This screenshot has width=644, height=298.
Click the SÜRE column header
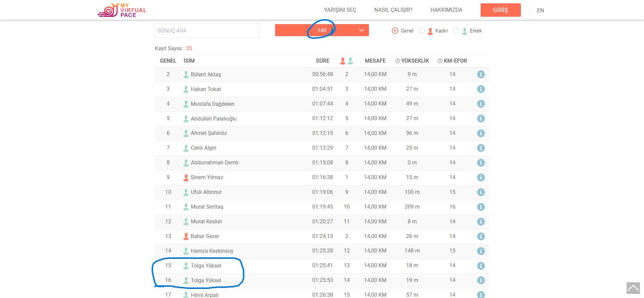pyautogui.click(x=322, y=61)
